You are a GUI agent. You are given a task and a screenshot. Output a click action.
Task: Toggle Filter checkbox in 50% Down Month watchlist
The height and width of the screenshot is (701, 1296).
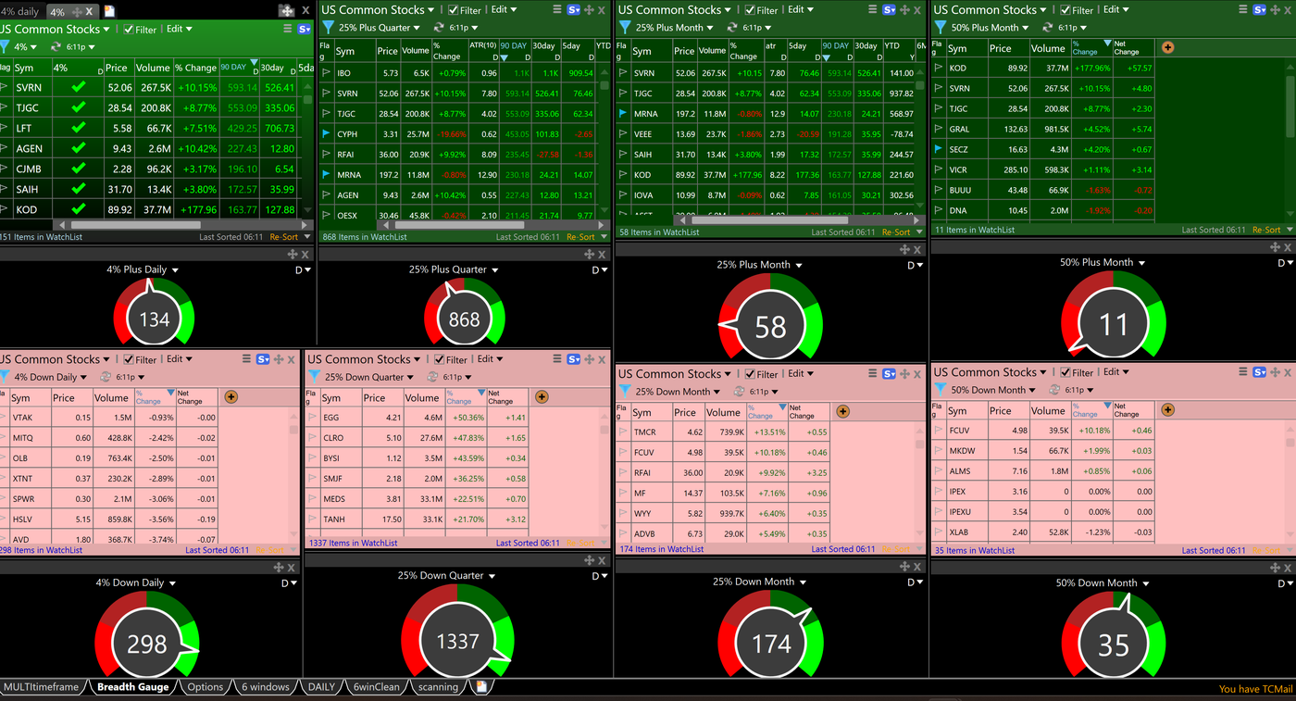pyautogui.click(x=1066, y=372)
